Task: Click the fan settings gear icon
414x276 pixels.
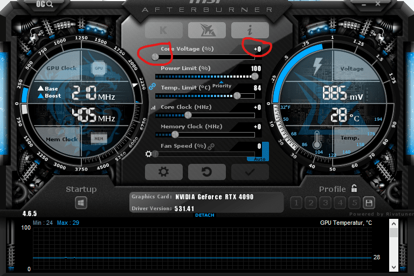Action: coord(148,154)
